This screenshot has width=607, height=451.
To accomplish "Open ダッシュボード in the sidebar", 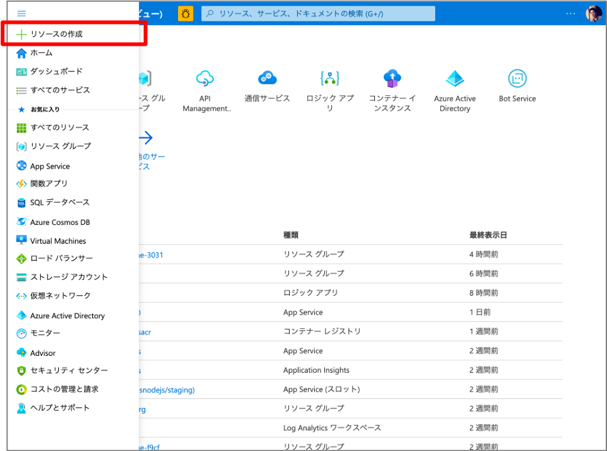I will coord(56,71).
